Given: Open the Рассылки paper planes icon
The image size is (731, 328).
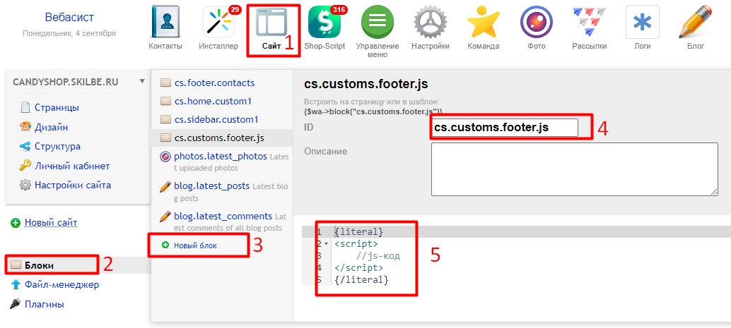Looking at the screenshot, I should pos(589,23).
